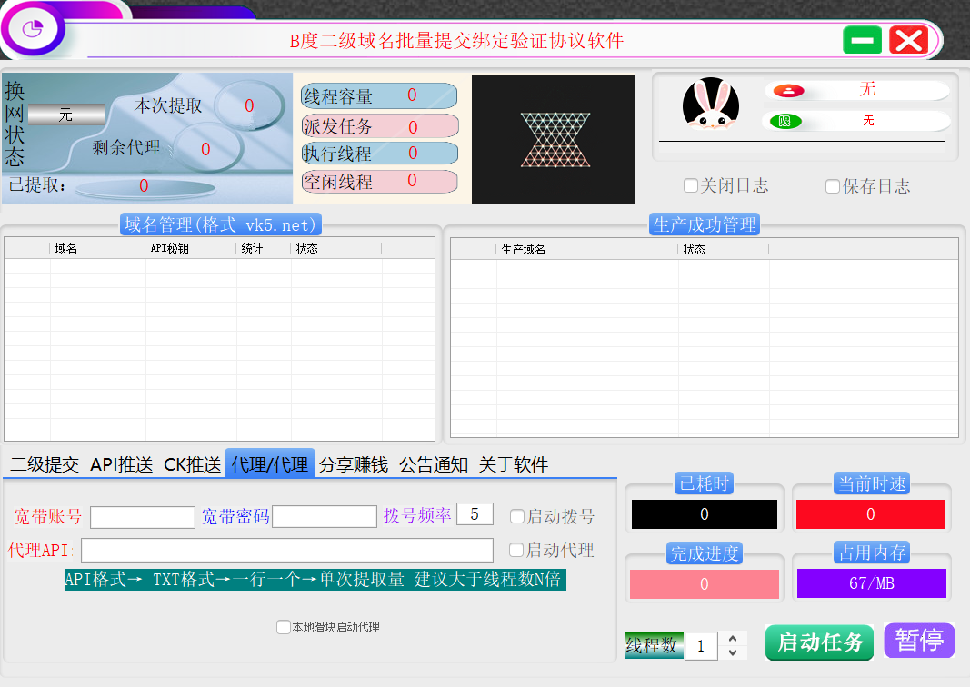Image resolution: width=970 pixels, height=687 pixels.
Task: Focus the 代理API input field
Action: pyautogui.click(x=287, y=551)
